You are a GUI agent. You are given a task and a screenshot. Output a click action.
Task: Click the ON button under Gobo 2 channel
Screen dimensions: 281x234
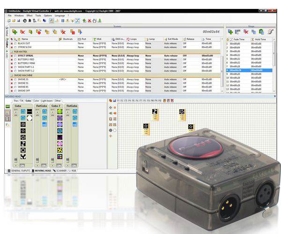[x=59, y=166]
